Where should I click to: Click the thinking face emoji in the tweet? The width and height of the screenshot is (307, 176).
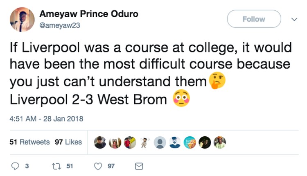(x=217, y=81)
